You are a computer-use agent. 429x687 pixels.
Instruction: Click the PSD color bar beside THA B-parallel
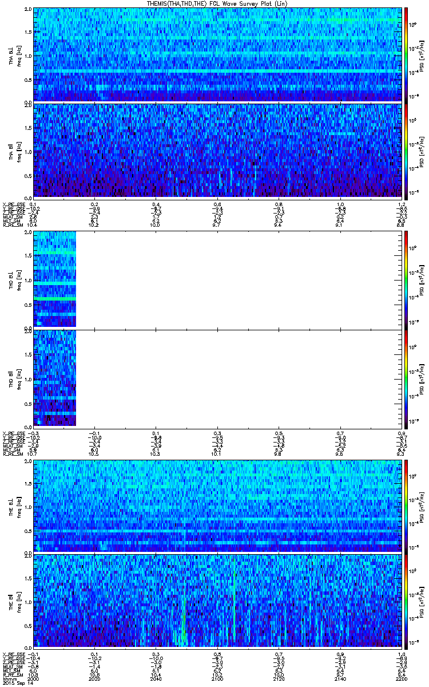tap(407, 150)
